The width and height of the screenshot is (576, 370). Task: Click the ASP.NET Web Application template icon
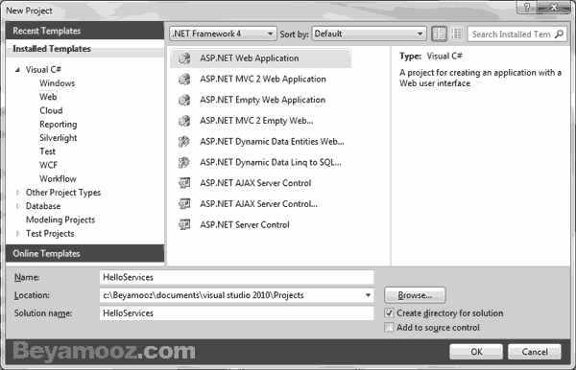tap(184, 58)
